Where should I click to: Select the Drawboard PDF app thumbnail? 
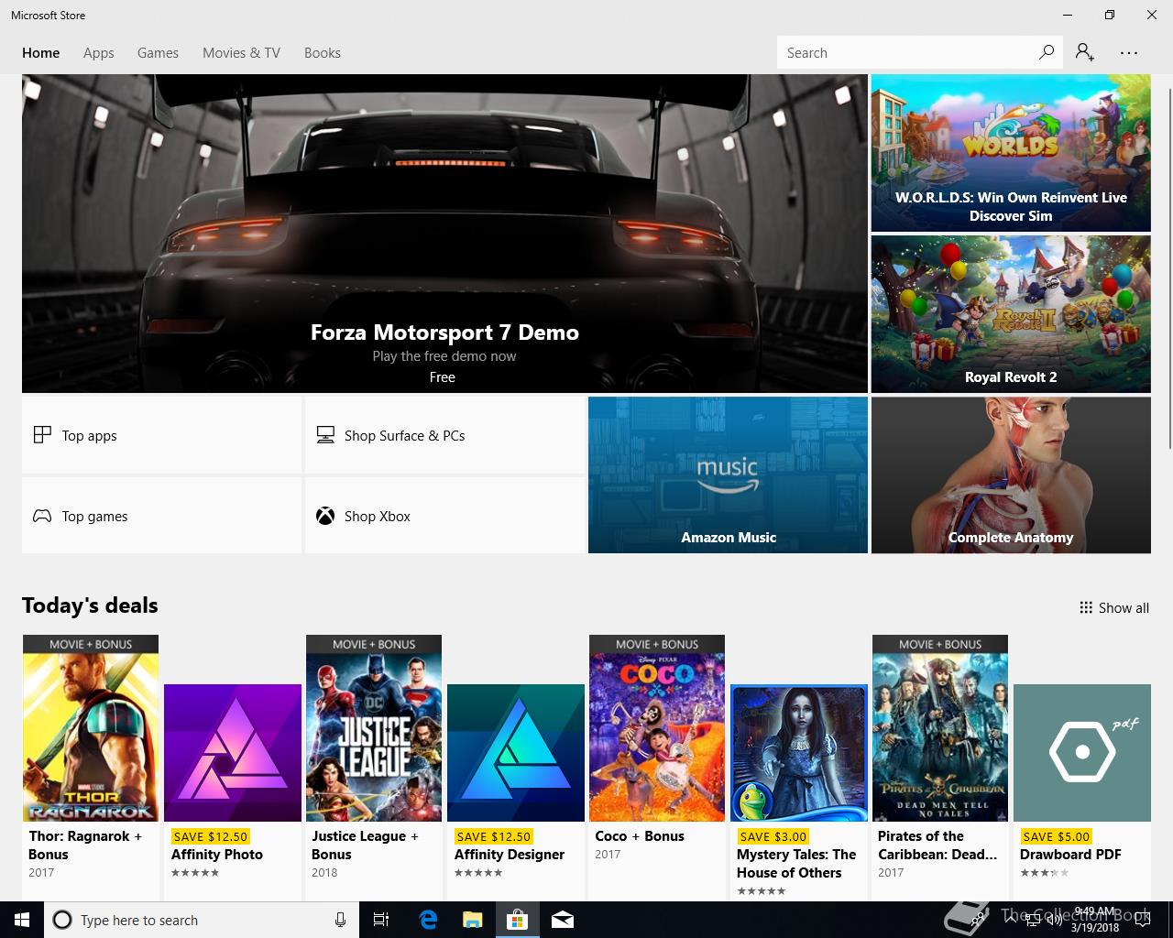tap(1082, 753)
